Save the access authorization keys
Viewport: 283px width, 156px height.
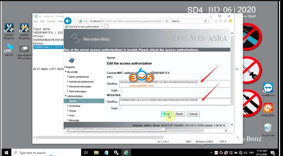166,114
